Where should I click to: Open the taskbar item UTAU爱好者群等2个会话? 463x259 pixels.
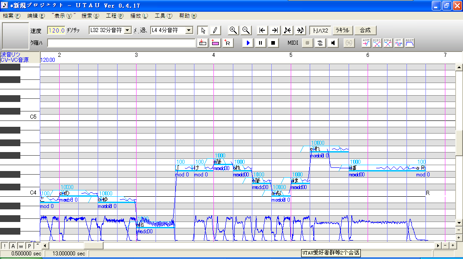331,253
